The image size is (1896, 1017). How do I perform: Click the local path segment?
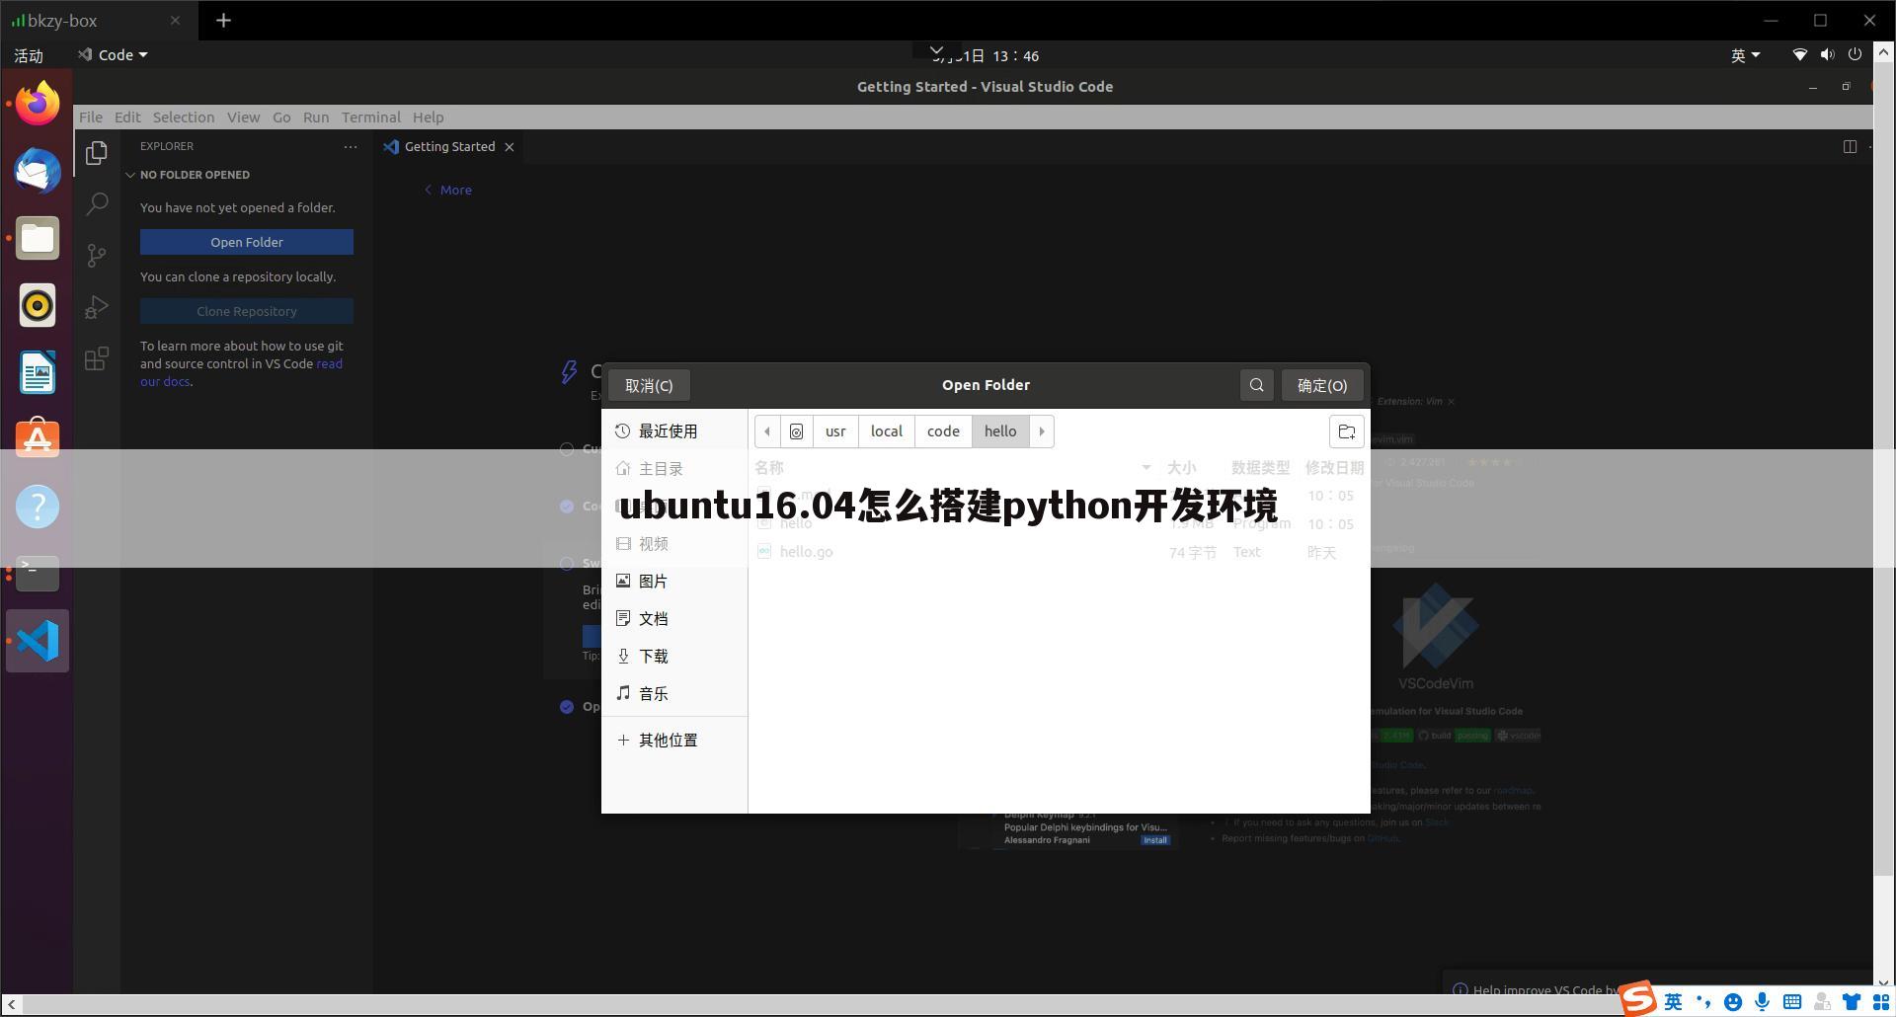(887, 431)
